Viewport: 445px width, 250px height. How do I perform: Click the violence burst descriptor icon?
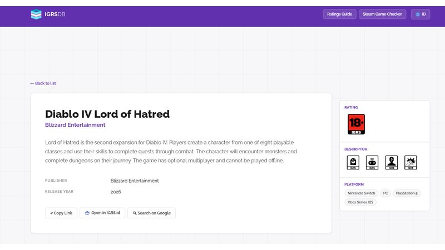[x=411, y=162]
